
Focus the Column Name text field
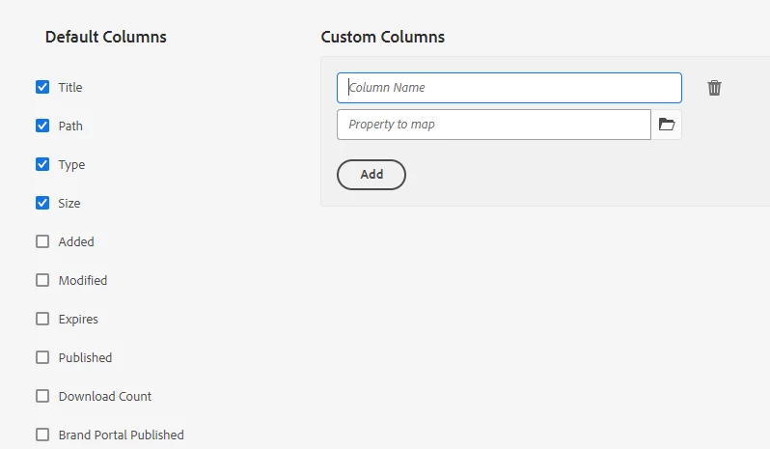coord(509,88)
